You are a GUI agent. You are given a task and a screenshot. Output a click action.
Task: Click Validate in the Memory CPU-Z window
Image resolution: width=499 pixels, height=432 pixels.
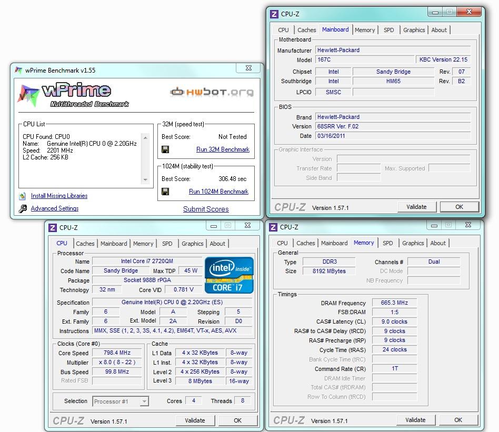pos(415,420)
